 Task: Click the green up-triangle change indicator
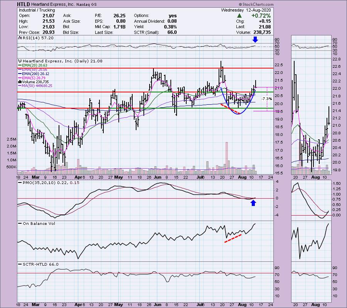tap(239, 16)
